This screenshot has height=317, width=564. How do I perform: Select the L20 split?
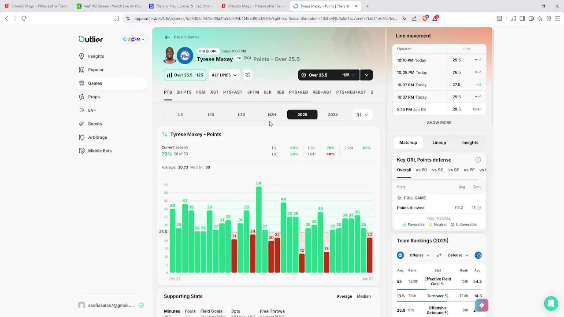point(241,114)
